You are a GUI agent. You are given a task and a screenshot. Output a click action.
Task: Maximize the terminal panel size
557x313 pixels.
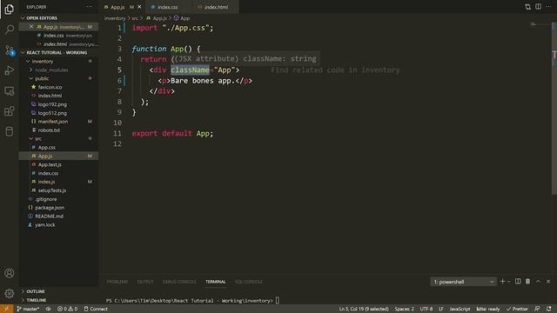click(538, 282)
